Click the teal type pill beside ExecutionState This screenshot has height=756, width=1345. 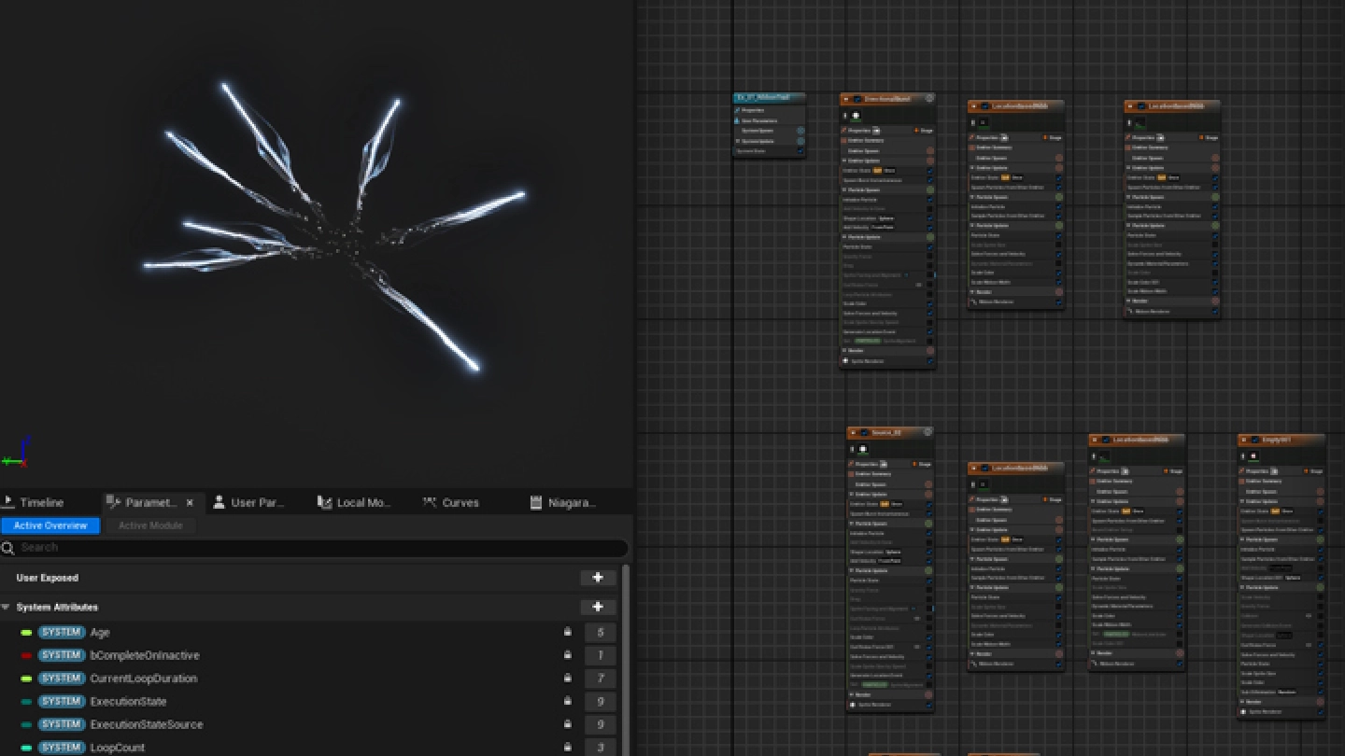pos(26,702)
